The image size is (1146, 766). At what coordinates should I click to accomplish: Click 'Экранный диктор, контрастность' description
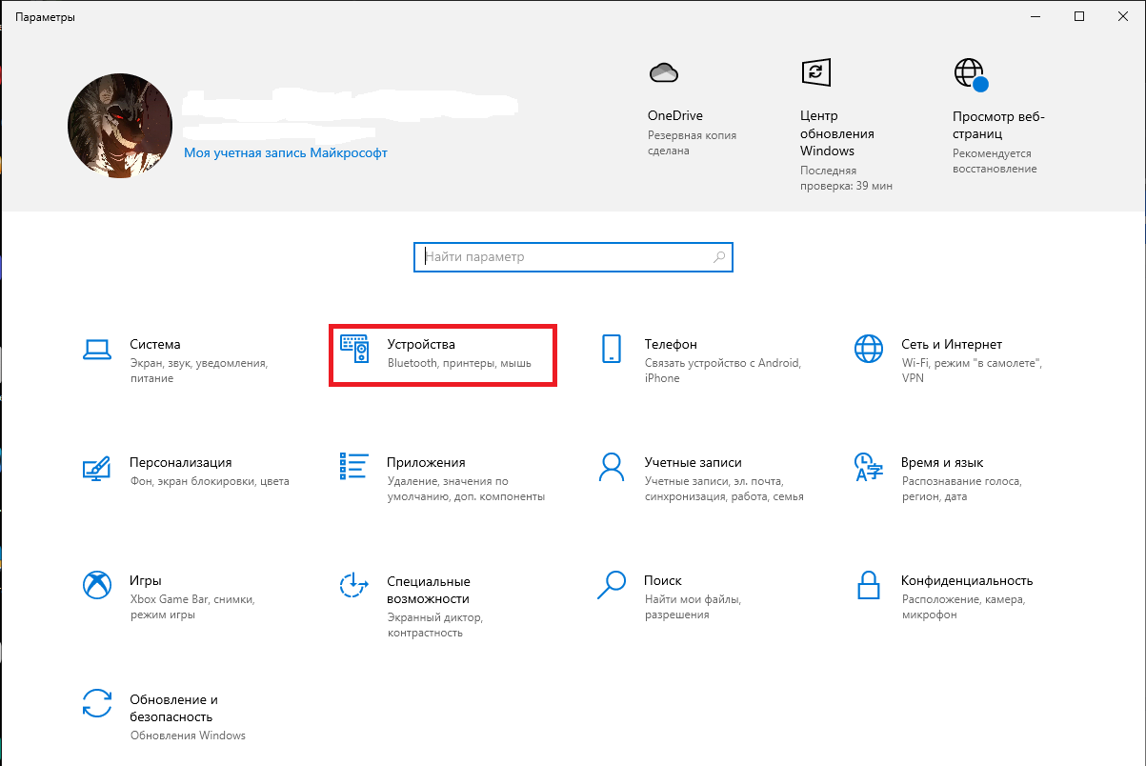435,625
